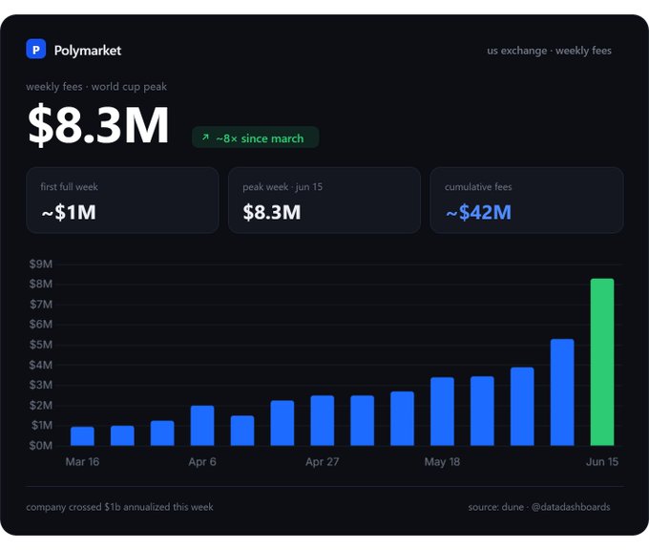The height and width of the screenshot is (550, 649).
Task: Click the 'May 18' x-axis label
Action: 443,462
